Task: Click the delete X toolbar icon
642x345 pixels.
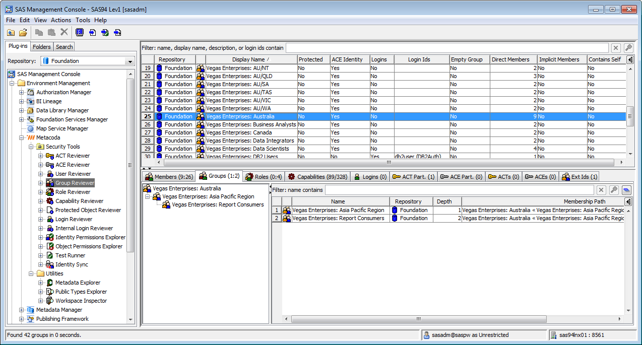Action: click(64, 32)
